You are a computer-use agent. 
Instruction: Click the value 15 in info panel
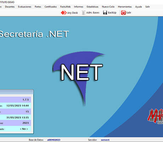[x=27, y=111]
